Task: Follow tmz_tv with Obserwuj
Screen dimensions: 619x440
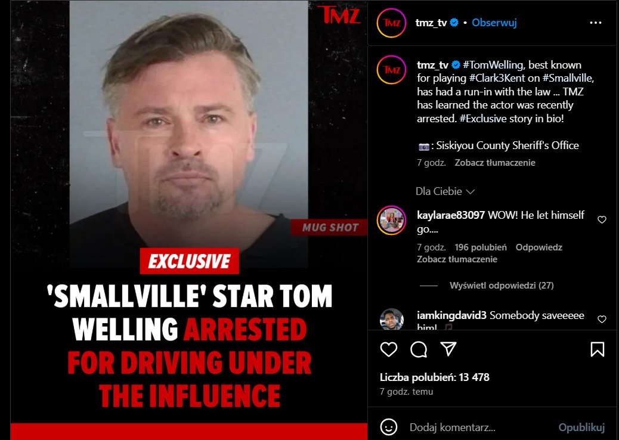Action: [x=494, y=23]
